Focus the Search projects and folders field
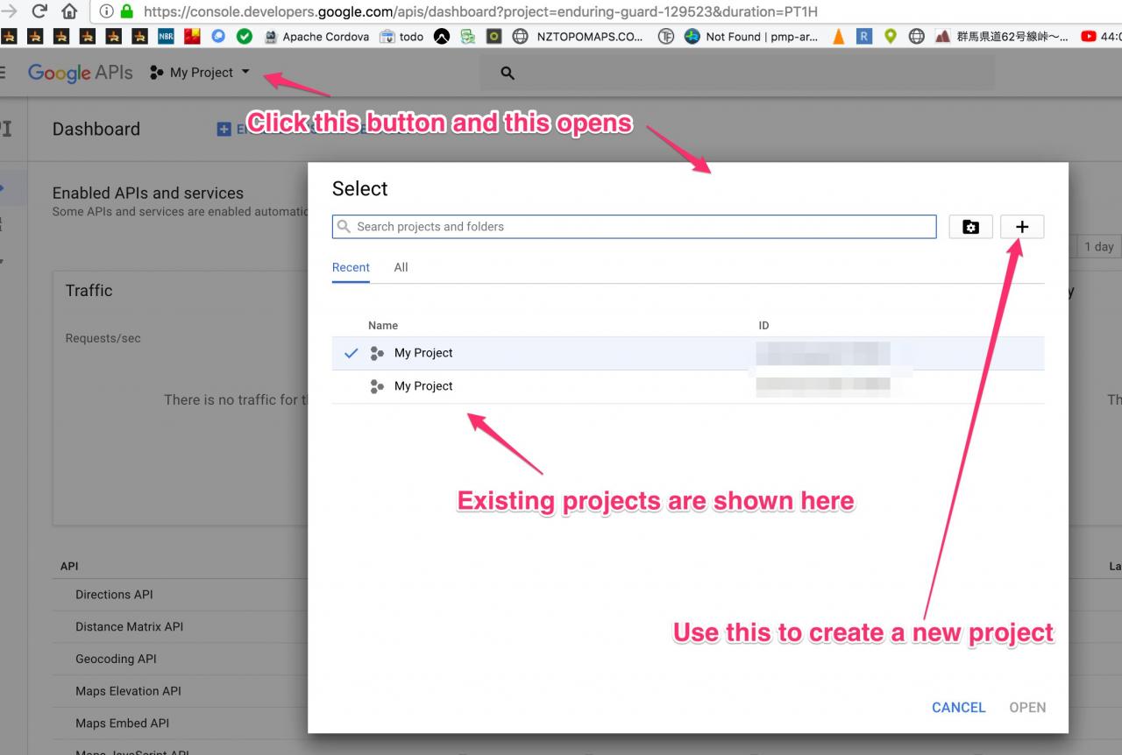This screenshot has width=1122, height=755. [635, 227]
